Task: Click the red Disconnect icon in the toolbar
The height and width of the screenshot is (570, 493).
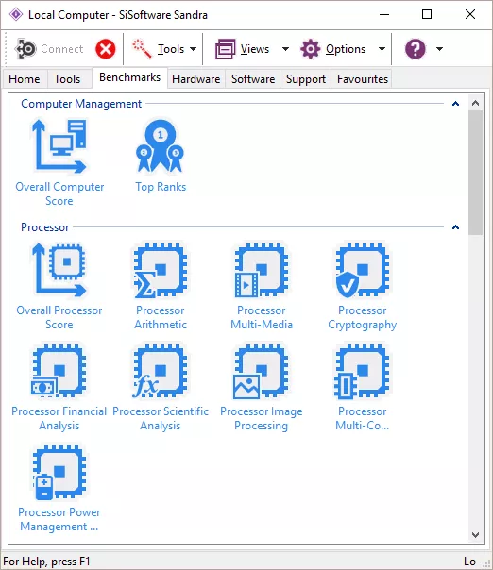Action: pyautogui.click(x=106, y=49)
